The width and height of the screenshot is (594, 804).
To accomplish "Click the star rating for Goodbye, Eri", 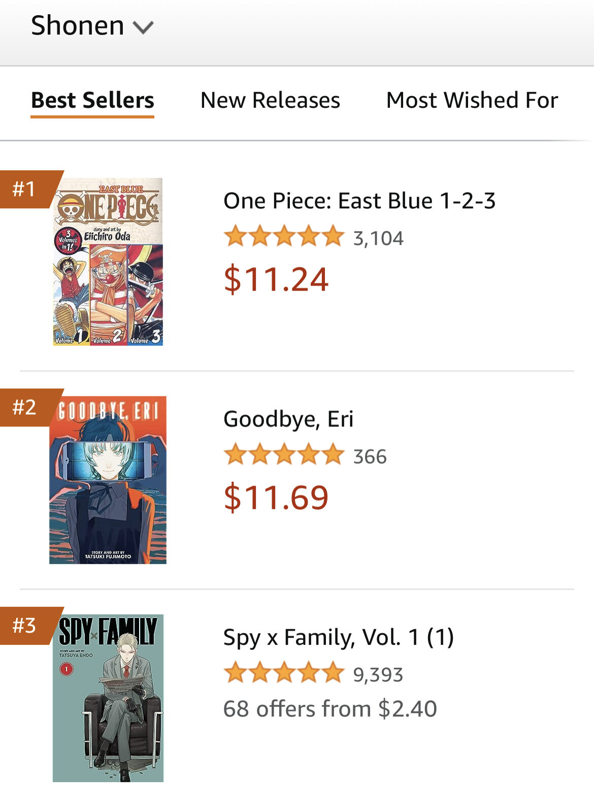I will pyautogui.click(x=284, y=455).
